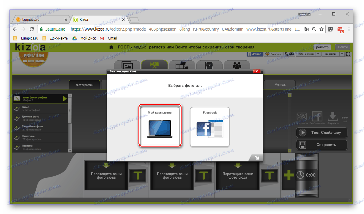Open the photos gallery top tab icon
This screenshot has width=364, height=214.
pos(127,65)
